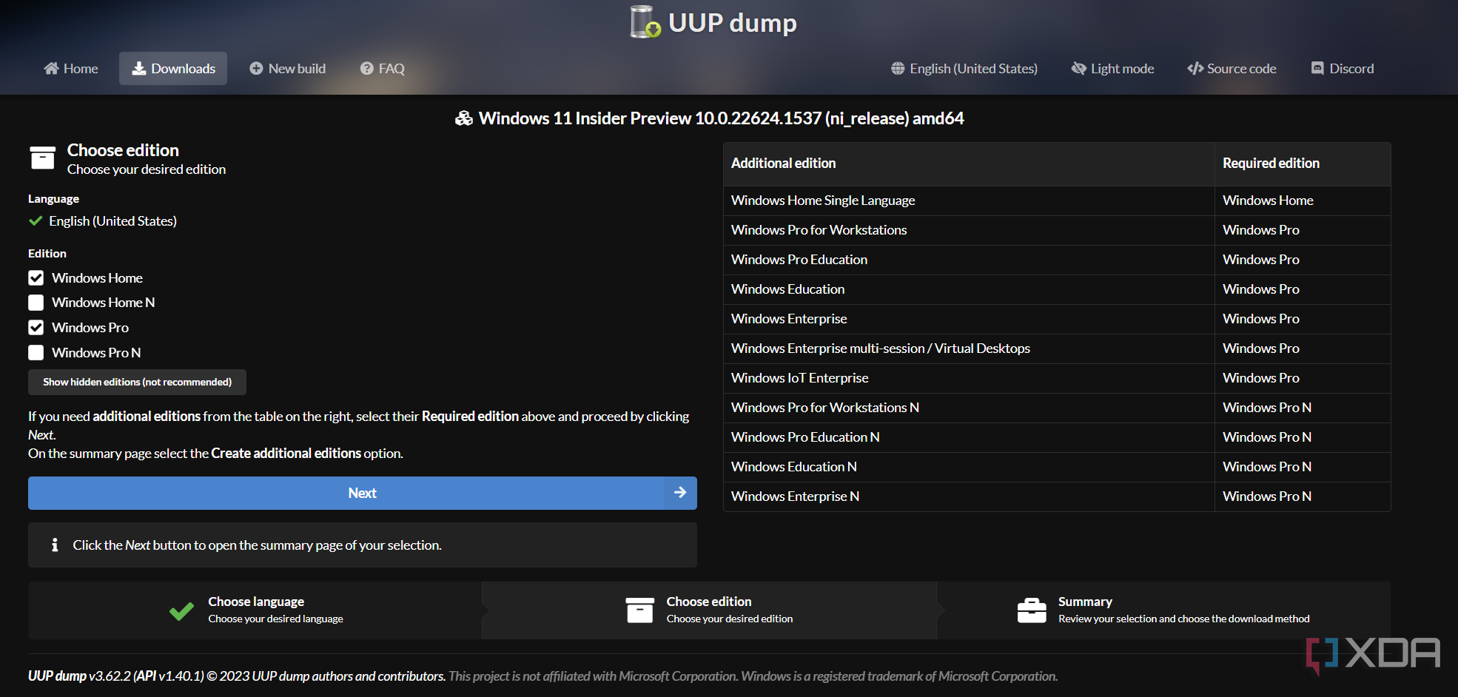This screenshot has height=697, width=1458.
Task: Click the archive icon in Choose edition step
Action: tap(639, 610)
